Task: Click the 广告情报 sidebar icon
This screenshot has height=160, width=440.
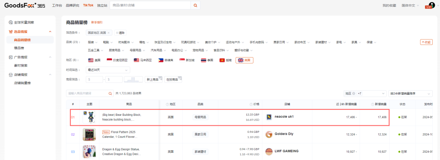Action: [x=11, y=57]
